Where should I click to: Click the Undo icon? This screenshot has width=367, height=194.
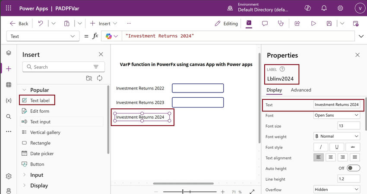pyautogui.click(x=41, y=23)
